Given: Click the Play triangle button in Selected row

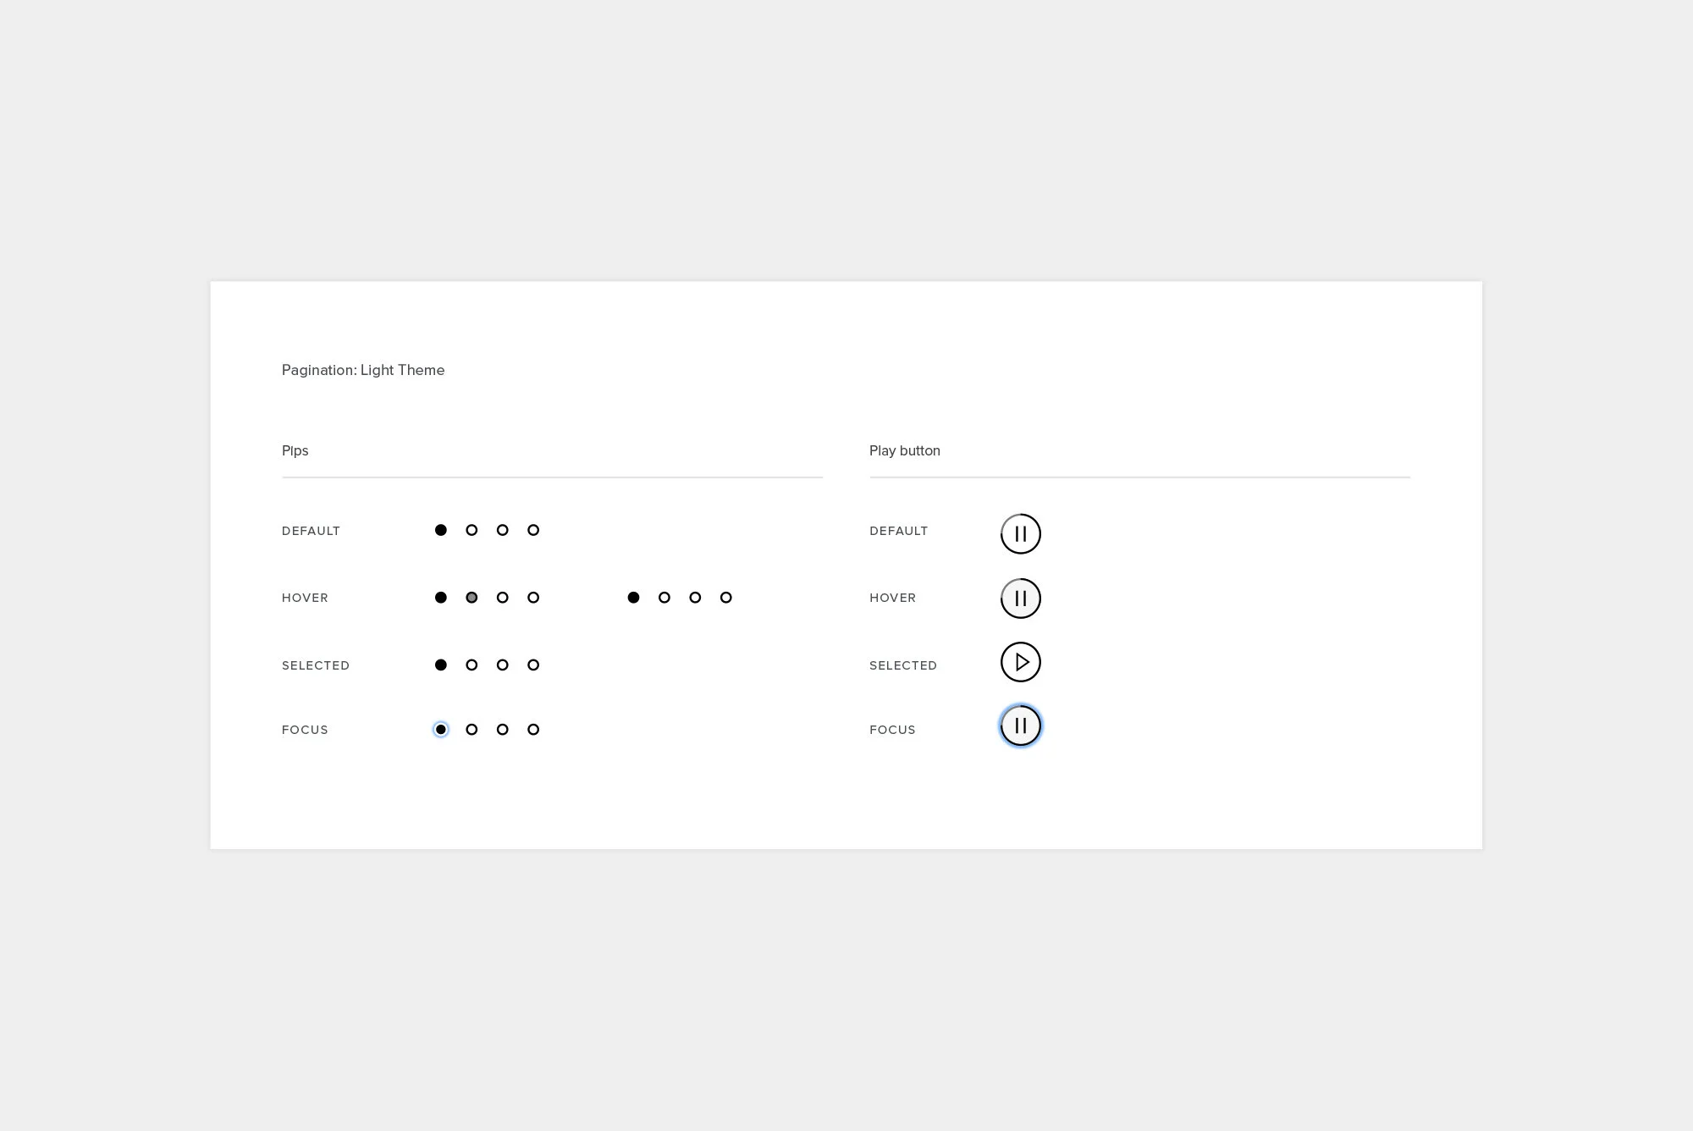Looking at the screenshot, I should (x=1020, y=662).
